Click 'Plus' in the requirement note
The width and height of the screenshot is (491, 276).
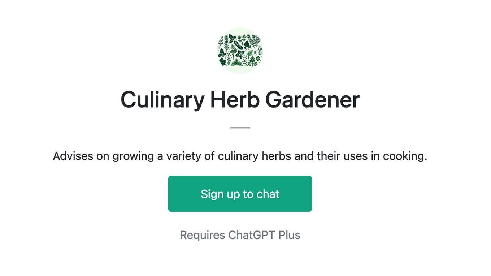coord(289,235)
